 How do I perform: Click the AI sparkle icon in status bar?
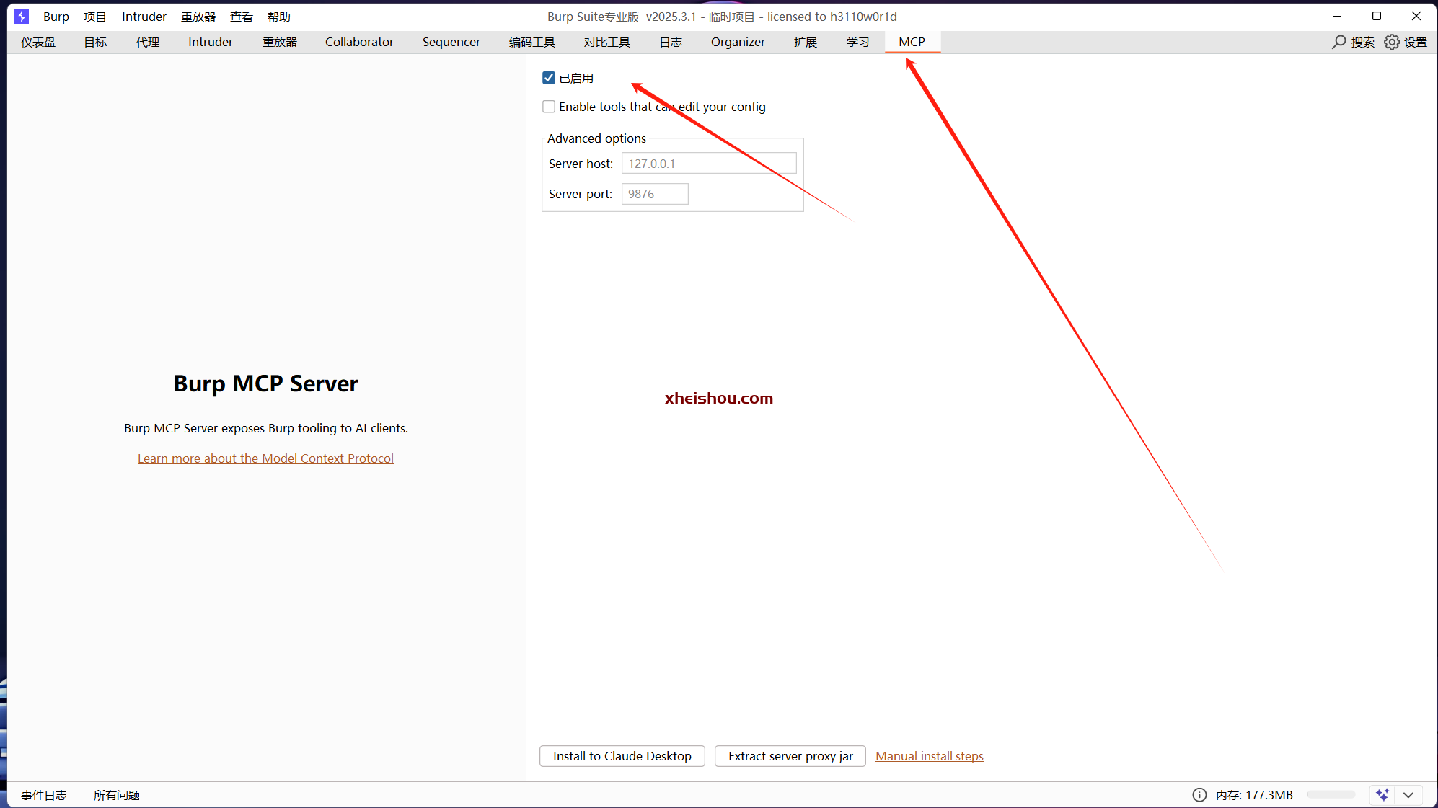tap(1382, 795)
